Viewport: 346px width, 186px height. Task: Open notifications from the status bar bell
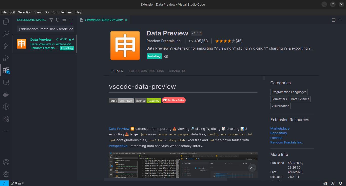tap(340, 183)
